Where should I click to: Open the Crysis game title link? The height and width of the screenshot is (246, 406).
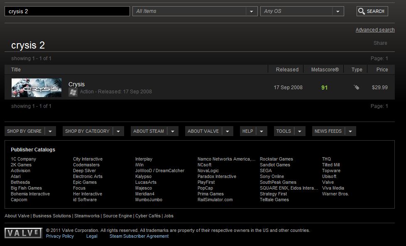(77, 84)
